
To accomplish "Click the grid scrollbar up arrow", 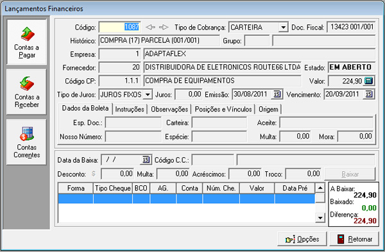I will (x=320, y=189).
